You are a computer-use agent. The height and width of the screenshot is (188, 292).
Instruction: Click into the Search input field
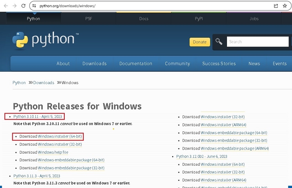coord(257,42)
